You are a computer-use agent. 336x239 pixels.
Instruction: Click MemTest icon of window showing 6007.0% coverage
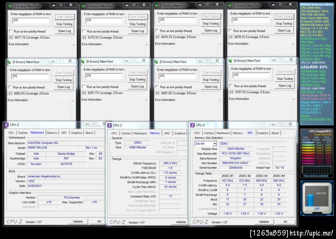156,62
